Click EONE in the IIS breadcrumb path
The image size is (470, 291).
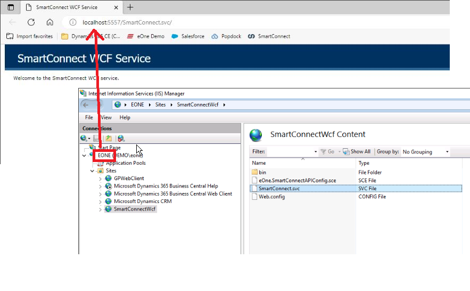pyautogui.click(x=137, y=104)
